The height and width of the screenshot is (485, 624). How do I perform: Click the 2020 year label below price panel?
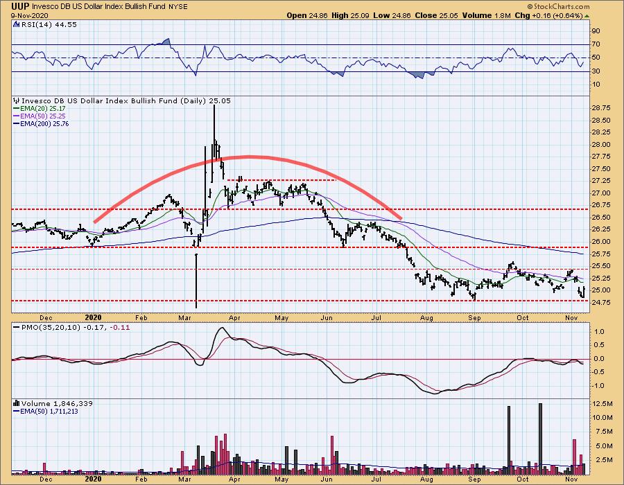(93, 317)
